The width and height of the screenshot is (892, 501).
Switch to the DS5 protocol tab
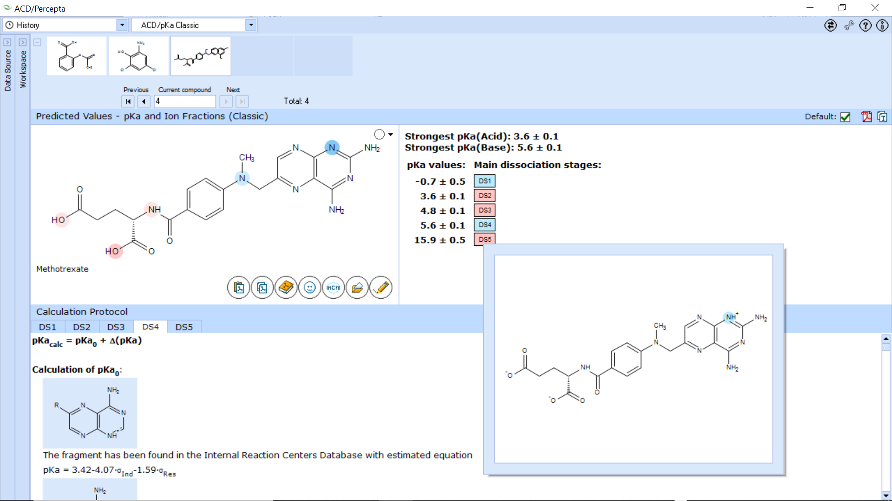(184, 327)
